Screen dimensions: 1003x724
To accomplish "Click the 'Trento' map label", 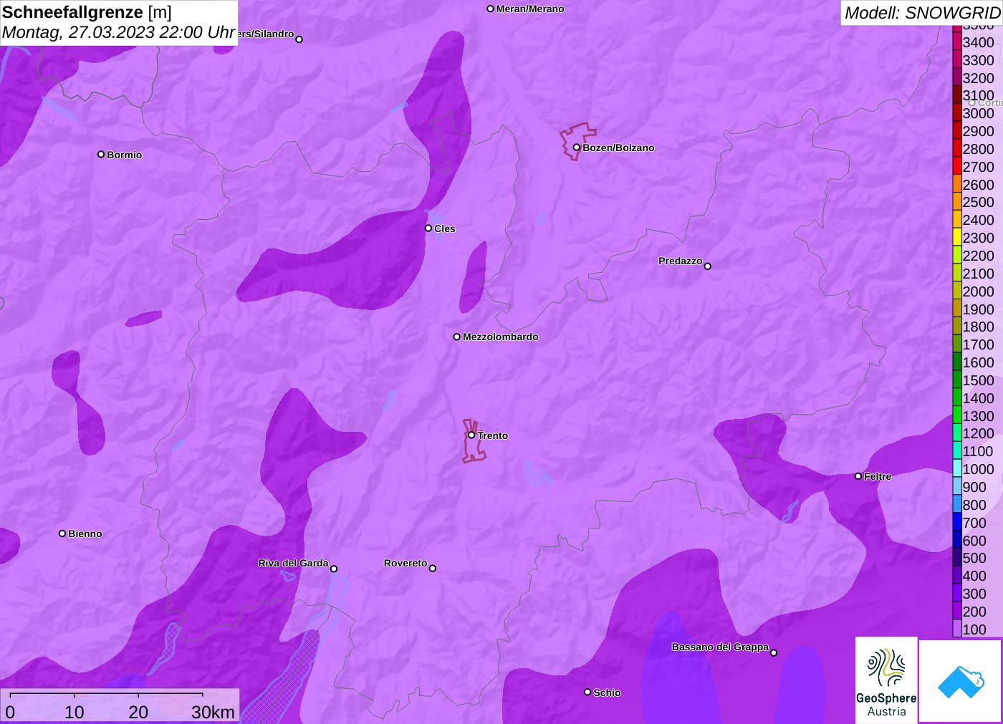I will click(x=493, y=435).
